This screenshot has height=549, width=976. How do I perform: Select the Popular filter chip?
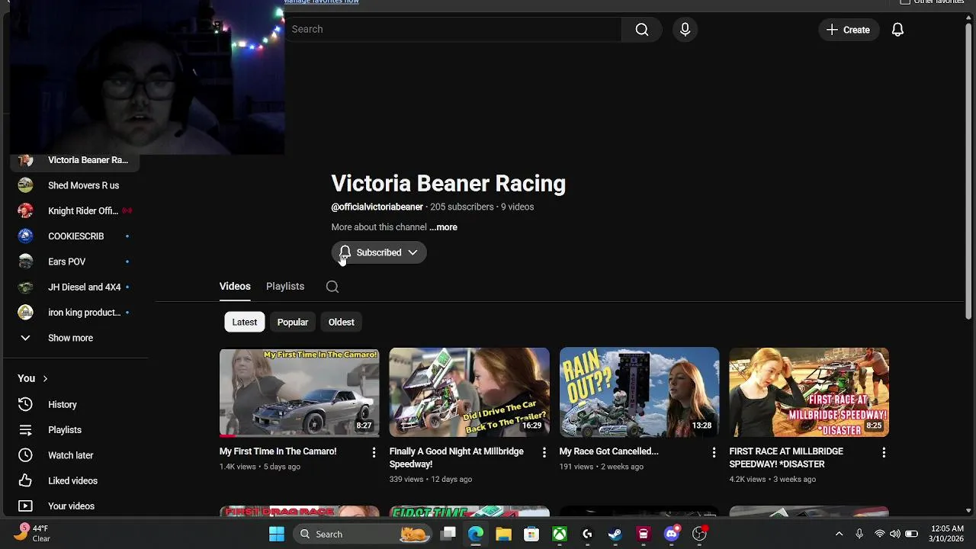[293, 322]
